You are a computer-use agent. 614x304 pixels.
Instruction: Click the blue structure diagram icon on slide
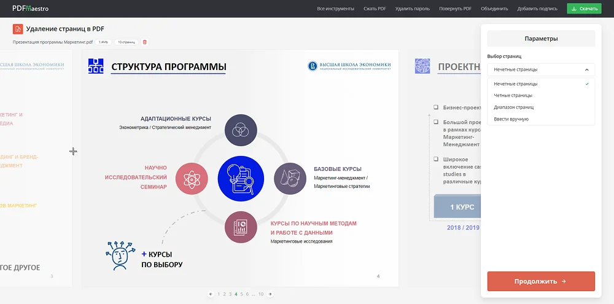pos(96,66)
